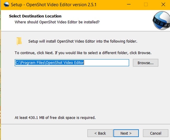Click the greyed-out maximize button

click(146, 5)
